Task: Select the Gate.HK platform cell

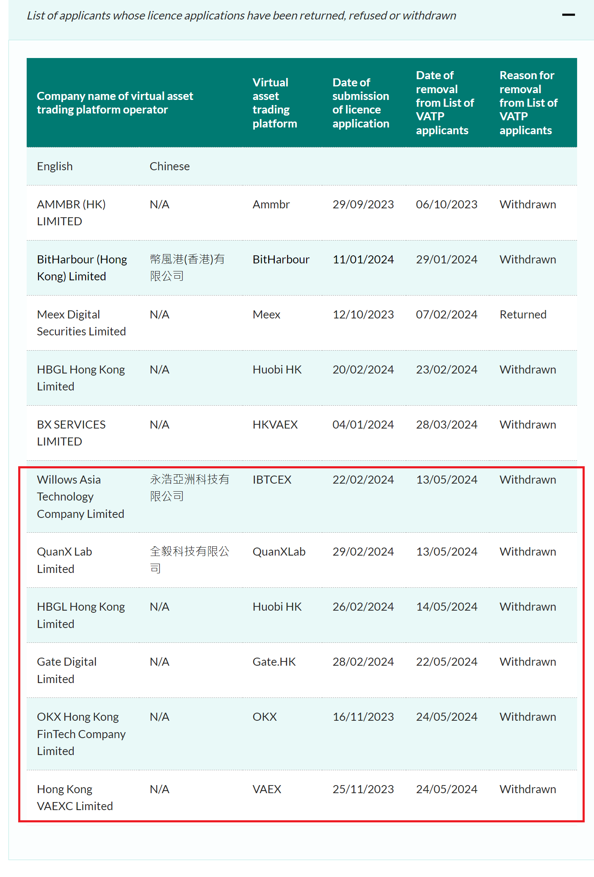Action: point(274,662)
